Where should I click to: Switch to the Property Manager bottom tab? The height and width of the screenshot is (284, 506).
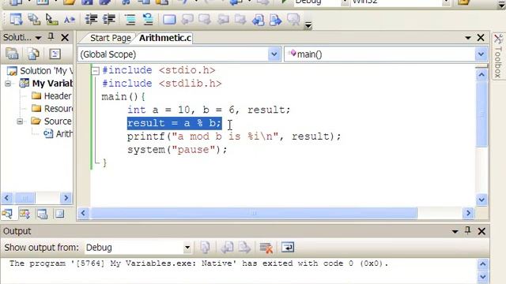(x=42, y=214)
